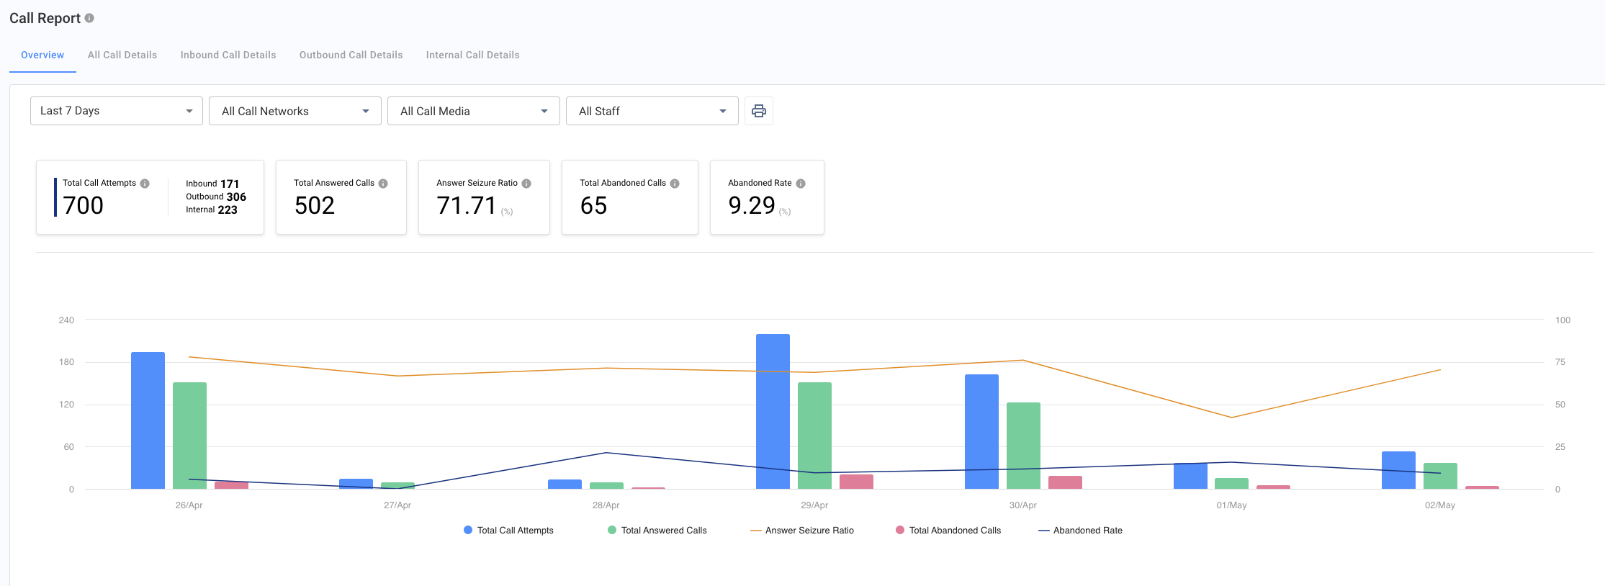The image size is (1605, 586).
Task: Open the Internal Call Details tab
Action: tap(473, 55)
